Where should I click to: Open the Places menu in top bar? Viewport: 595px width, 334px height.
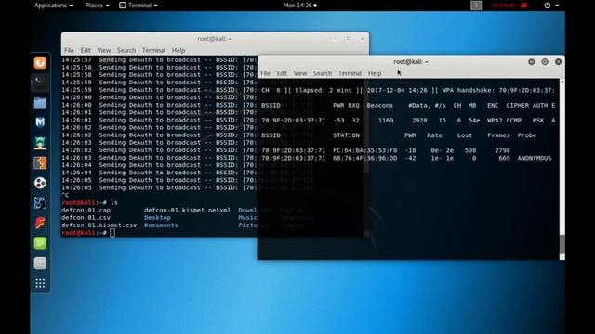pyautogui.click(x=97, y=6)
